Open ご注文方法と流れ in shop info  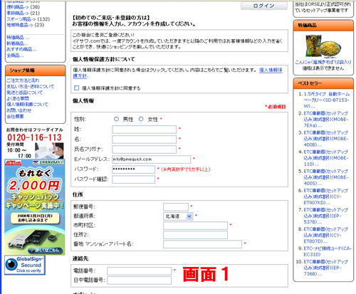[23, 80]
